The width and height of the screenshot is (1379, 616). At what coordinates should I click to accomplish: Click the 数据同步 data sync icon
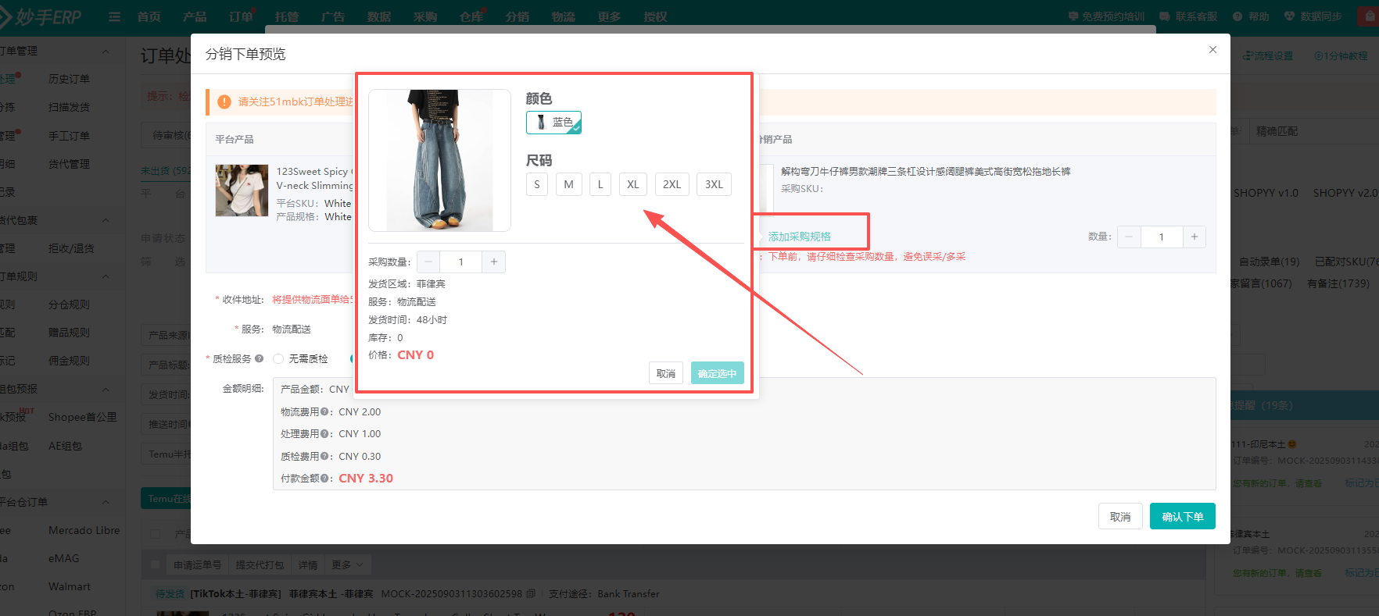(x=1289, y=16)
